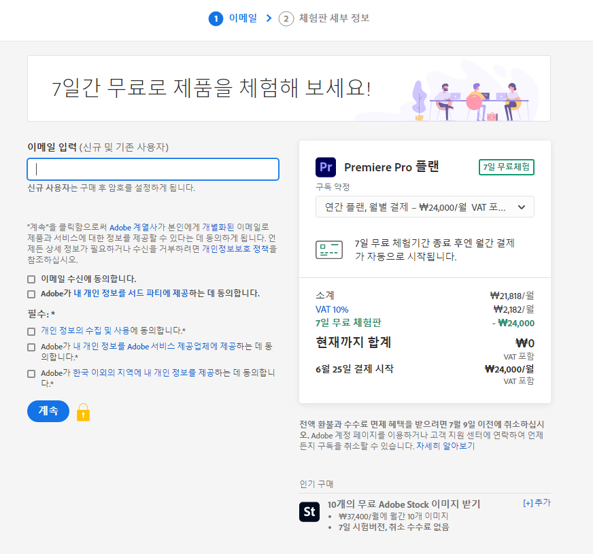593x554 pixels.
Task: Click the 'Premiere Pro 플랜' heading
Action: 391,167
